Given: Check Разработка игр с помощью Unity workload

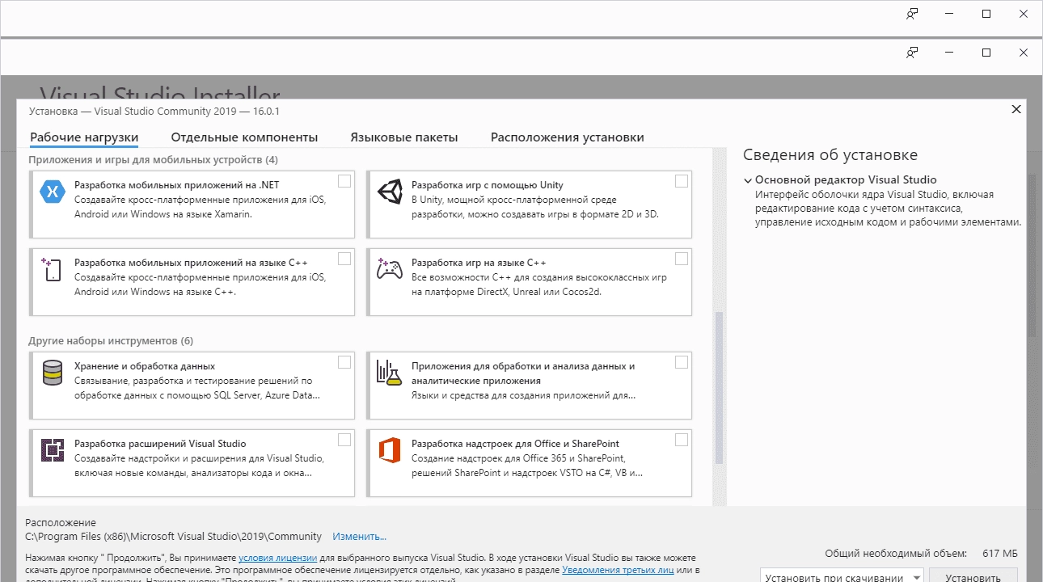Looking at the screenshot, I should point(682,181).
